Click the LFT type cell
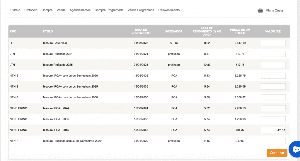The width and height of the screenshot is (300, 161). coord(12,43)
